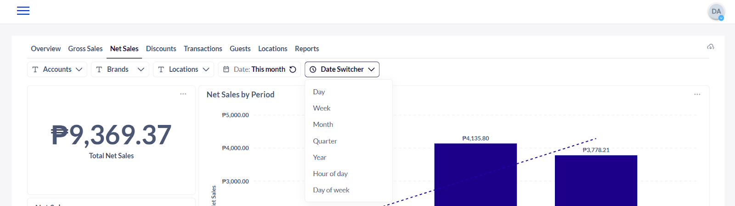Screen dimensions: 735x206
Task: Click the DA user avatar
Action: pos(716,12)
